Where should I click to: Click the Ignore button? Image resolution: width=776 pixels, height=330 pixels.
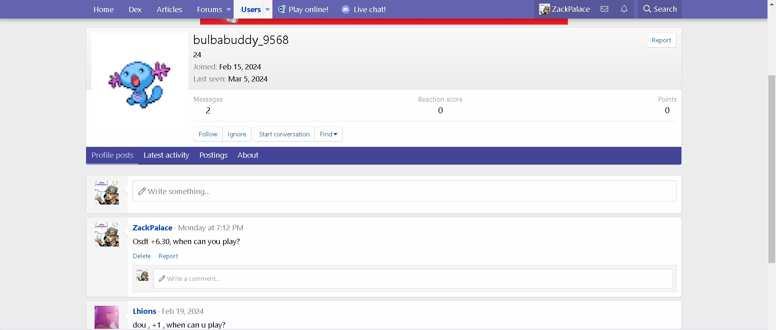tap(237, 134)
